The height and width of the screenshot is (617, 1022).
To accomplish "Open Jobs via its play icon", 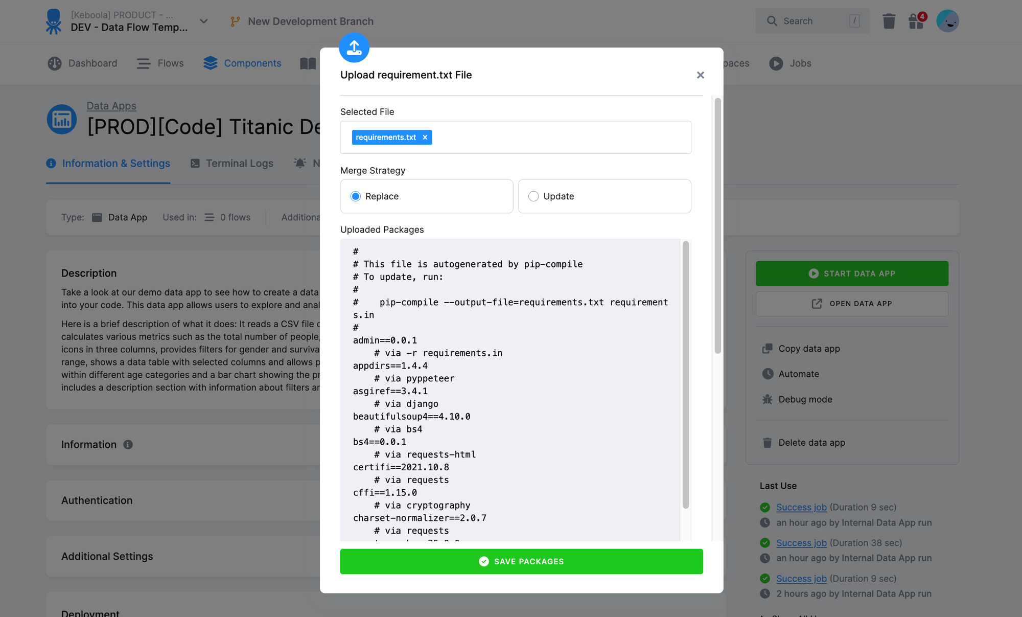I will tap(776, 63).
